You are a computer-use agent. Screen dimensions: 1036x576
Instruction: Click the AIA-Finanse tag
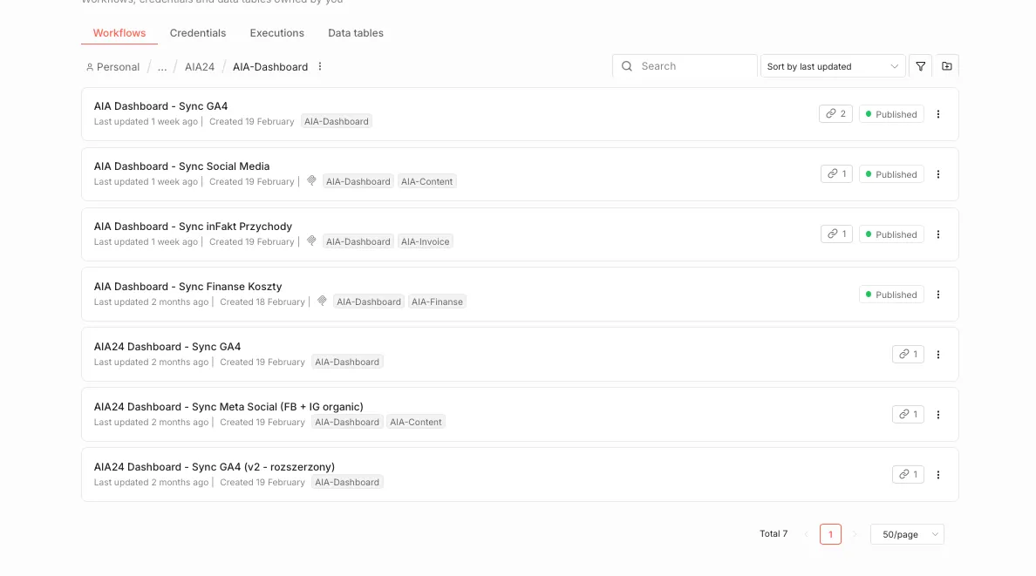click(437, 302)
